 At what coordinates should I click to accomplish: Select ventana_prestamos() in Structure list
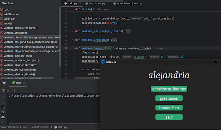tap(16, 33)
